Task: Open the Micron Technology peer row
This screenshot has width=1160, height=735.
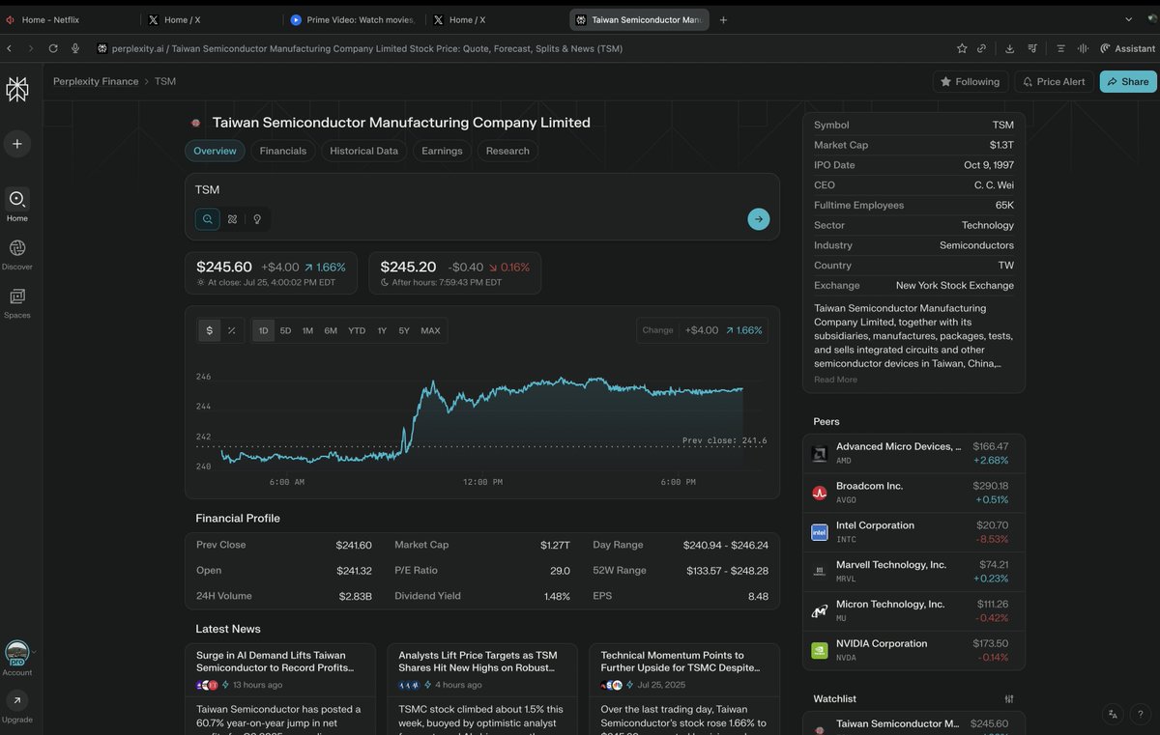Action: coord(913,610)
